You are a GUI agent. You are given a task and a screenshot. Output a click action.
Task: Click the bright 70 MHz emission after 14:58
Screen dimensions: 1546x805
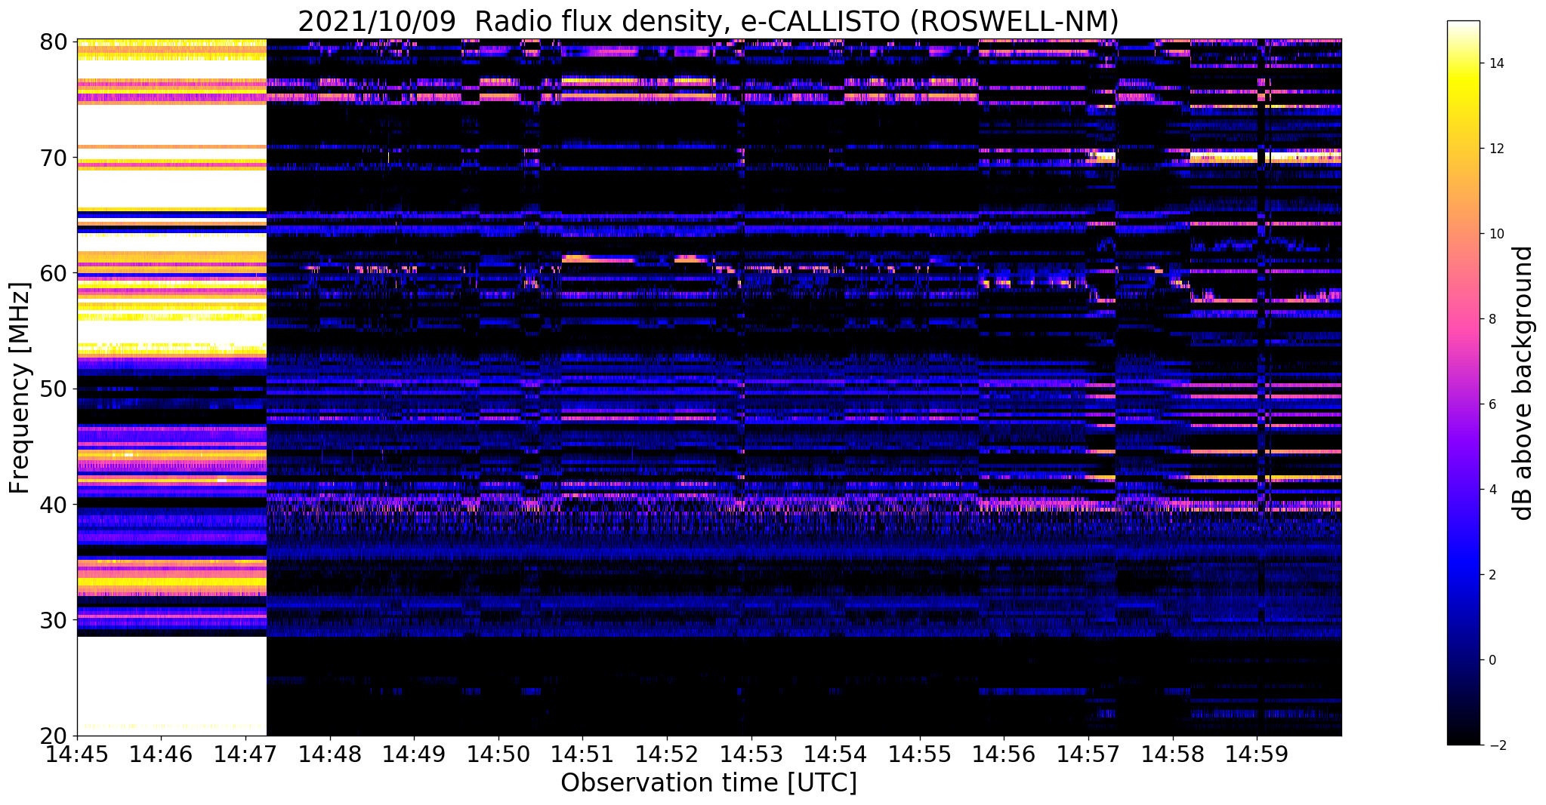tap(1266, 157)
